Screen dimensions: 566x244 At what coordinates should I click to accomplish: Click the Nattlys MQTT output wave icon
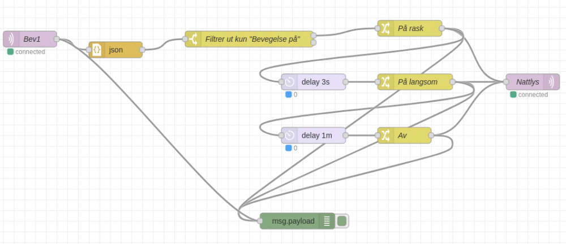point(552,82)
